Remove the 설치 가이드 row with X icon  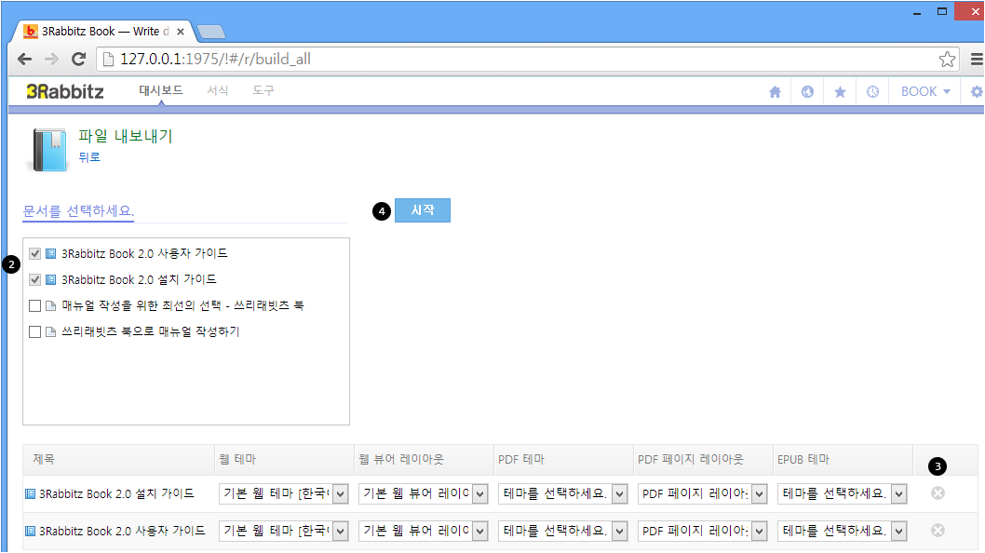(x=938, y=493)
